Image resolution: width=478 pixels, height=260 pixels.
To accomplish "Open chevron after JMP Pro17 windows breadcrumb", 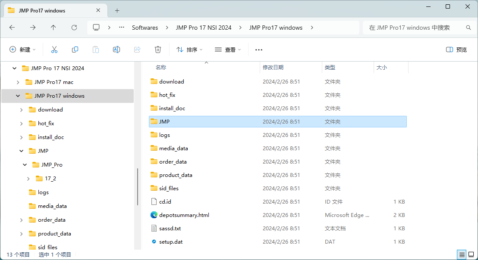I will (x=312, y=28).
